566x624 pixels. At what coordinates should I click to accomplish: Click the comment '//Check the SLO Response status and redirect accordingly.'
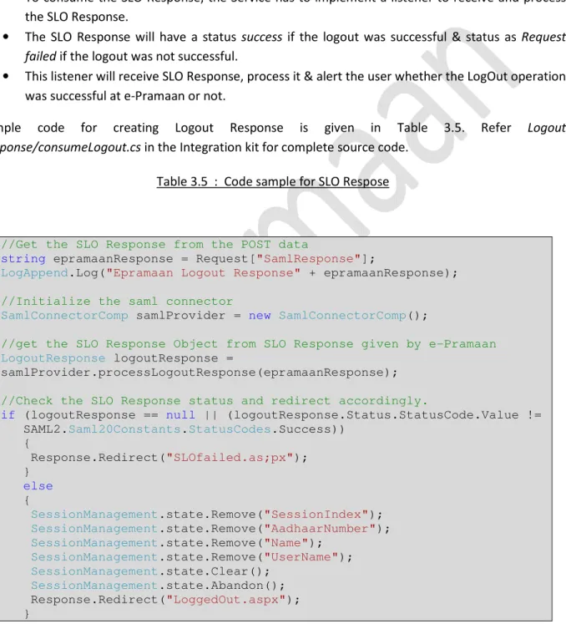coord(214,401)
